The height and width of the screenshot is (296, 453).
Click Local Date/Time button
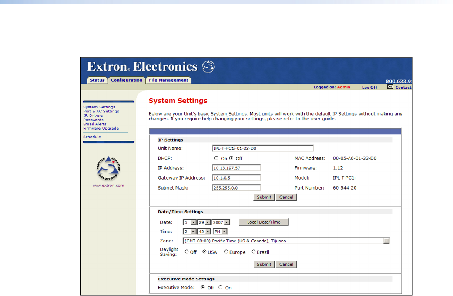(264, 222)
